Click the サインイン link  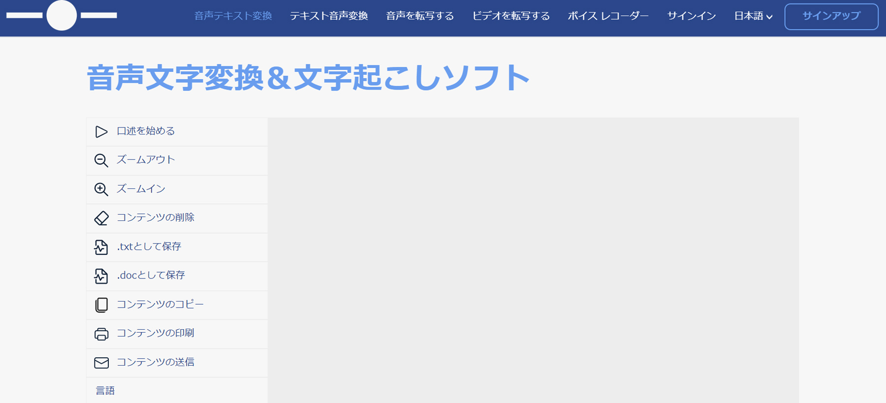click(692, 16)
